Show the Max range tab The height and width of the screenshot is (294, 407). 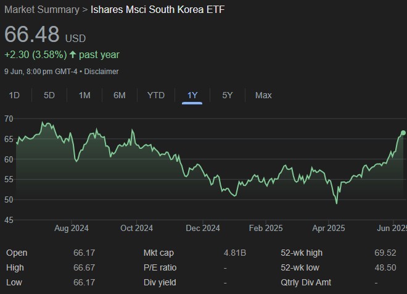click(x=263, y=95)
